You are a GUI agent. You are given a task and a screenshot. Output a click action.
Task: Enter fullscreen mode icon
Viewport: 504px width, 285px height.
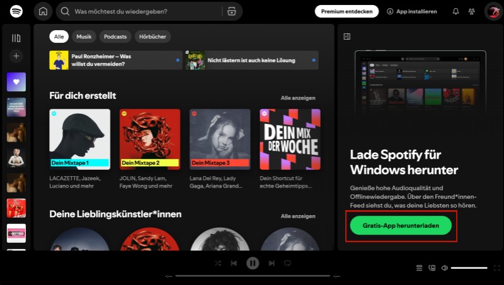pyautogui.click(x=496, y=267)
